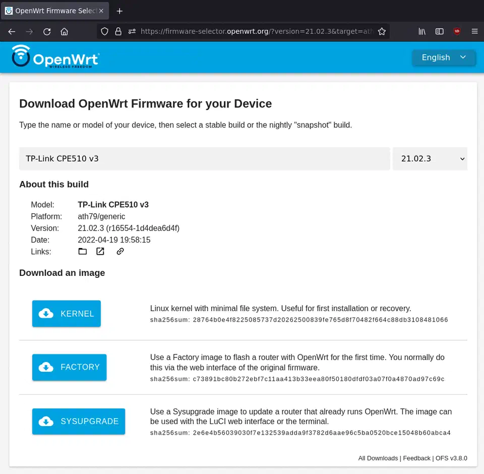Open the folder link icon in Links row
This screenshot has height=474, width=484.
[x=82, y=251]
